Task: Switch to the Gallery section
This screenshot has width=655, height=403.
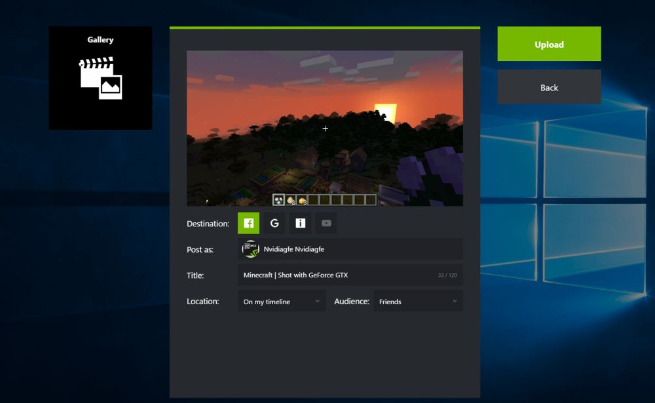Action: point(100,77)
